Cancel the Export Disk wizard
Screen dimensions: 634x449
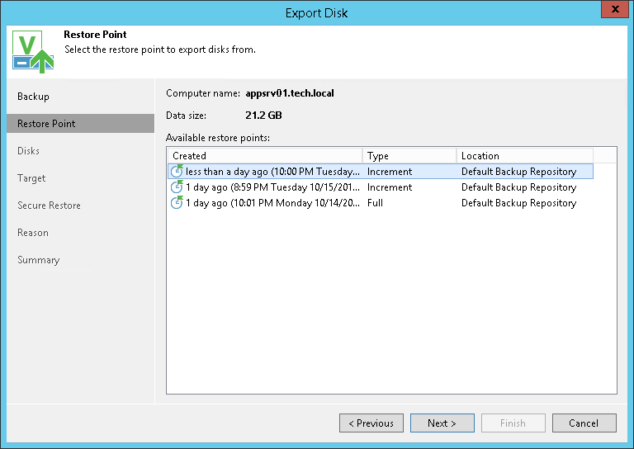[x=584, y=423]
